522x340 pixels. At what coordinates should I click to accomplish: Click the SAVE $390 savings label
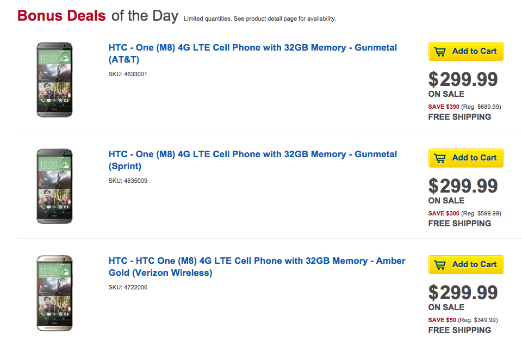point(444,107)
